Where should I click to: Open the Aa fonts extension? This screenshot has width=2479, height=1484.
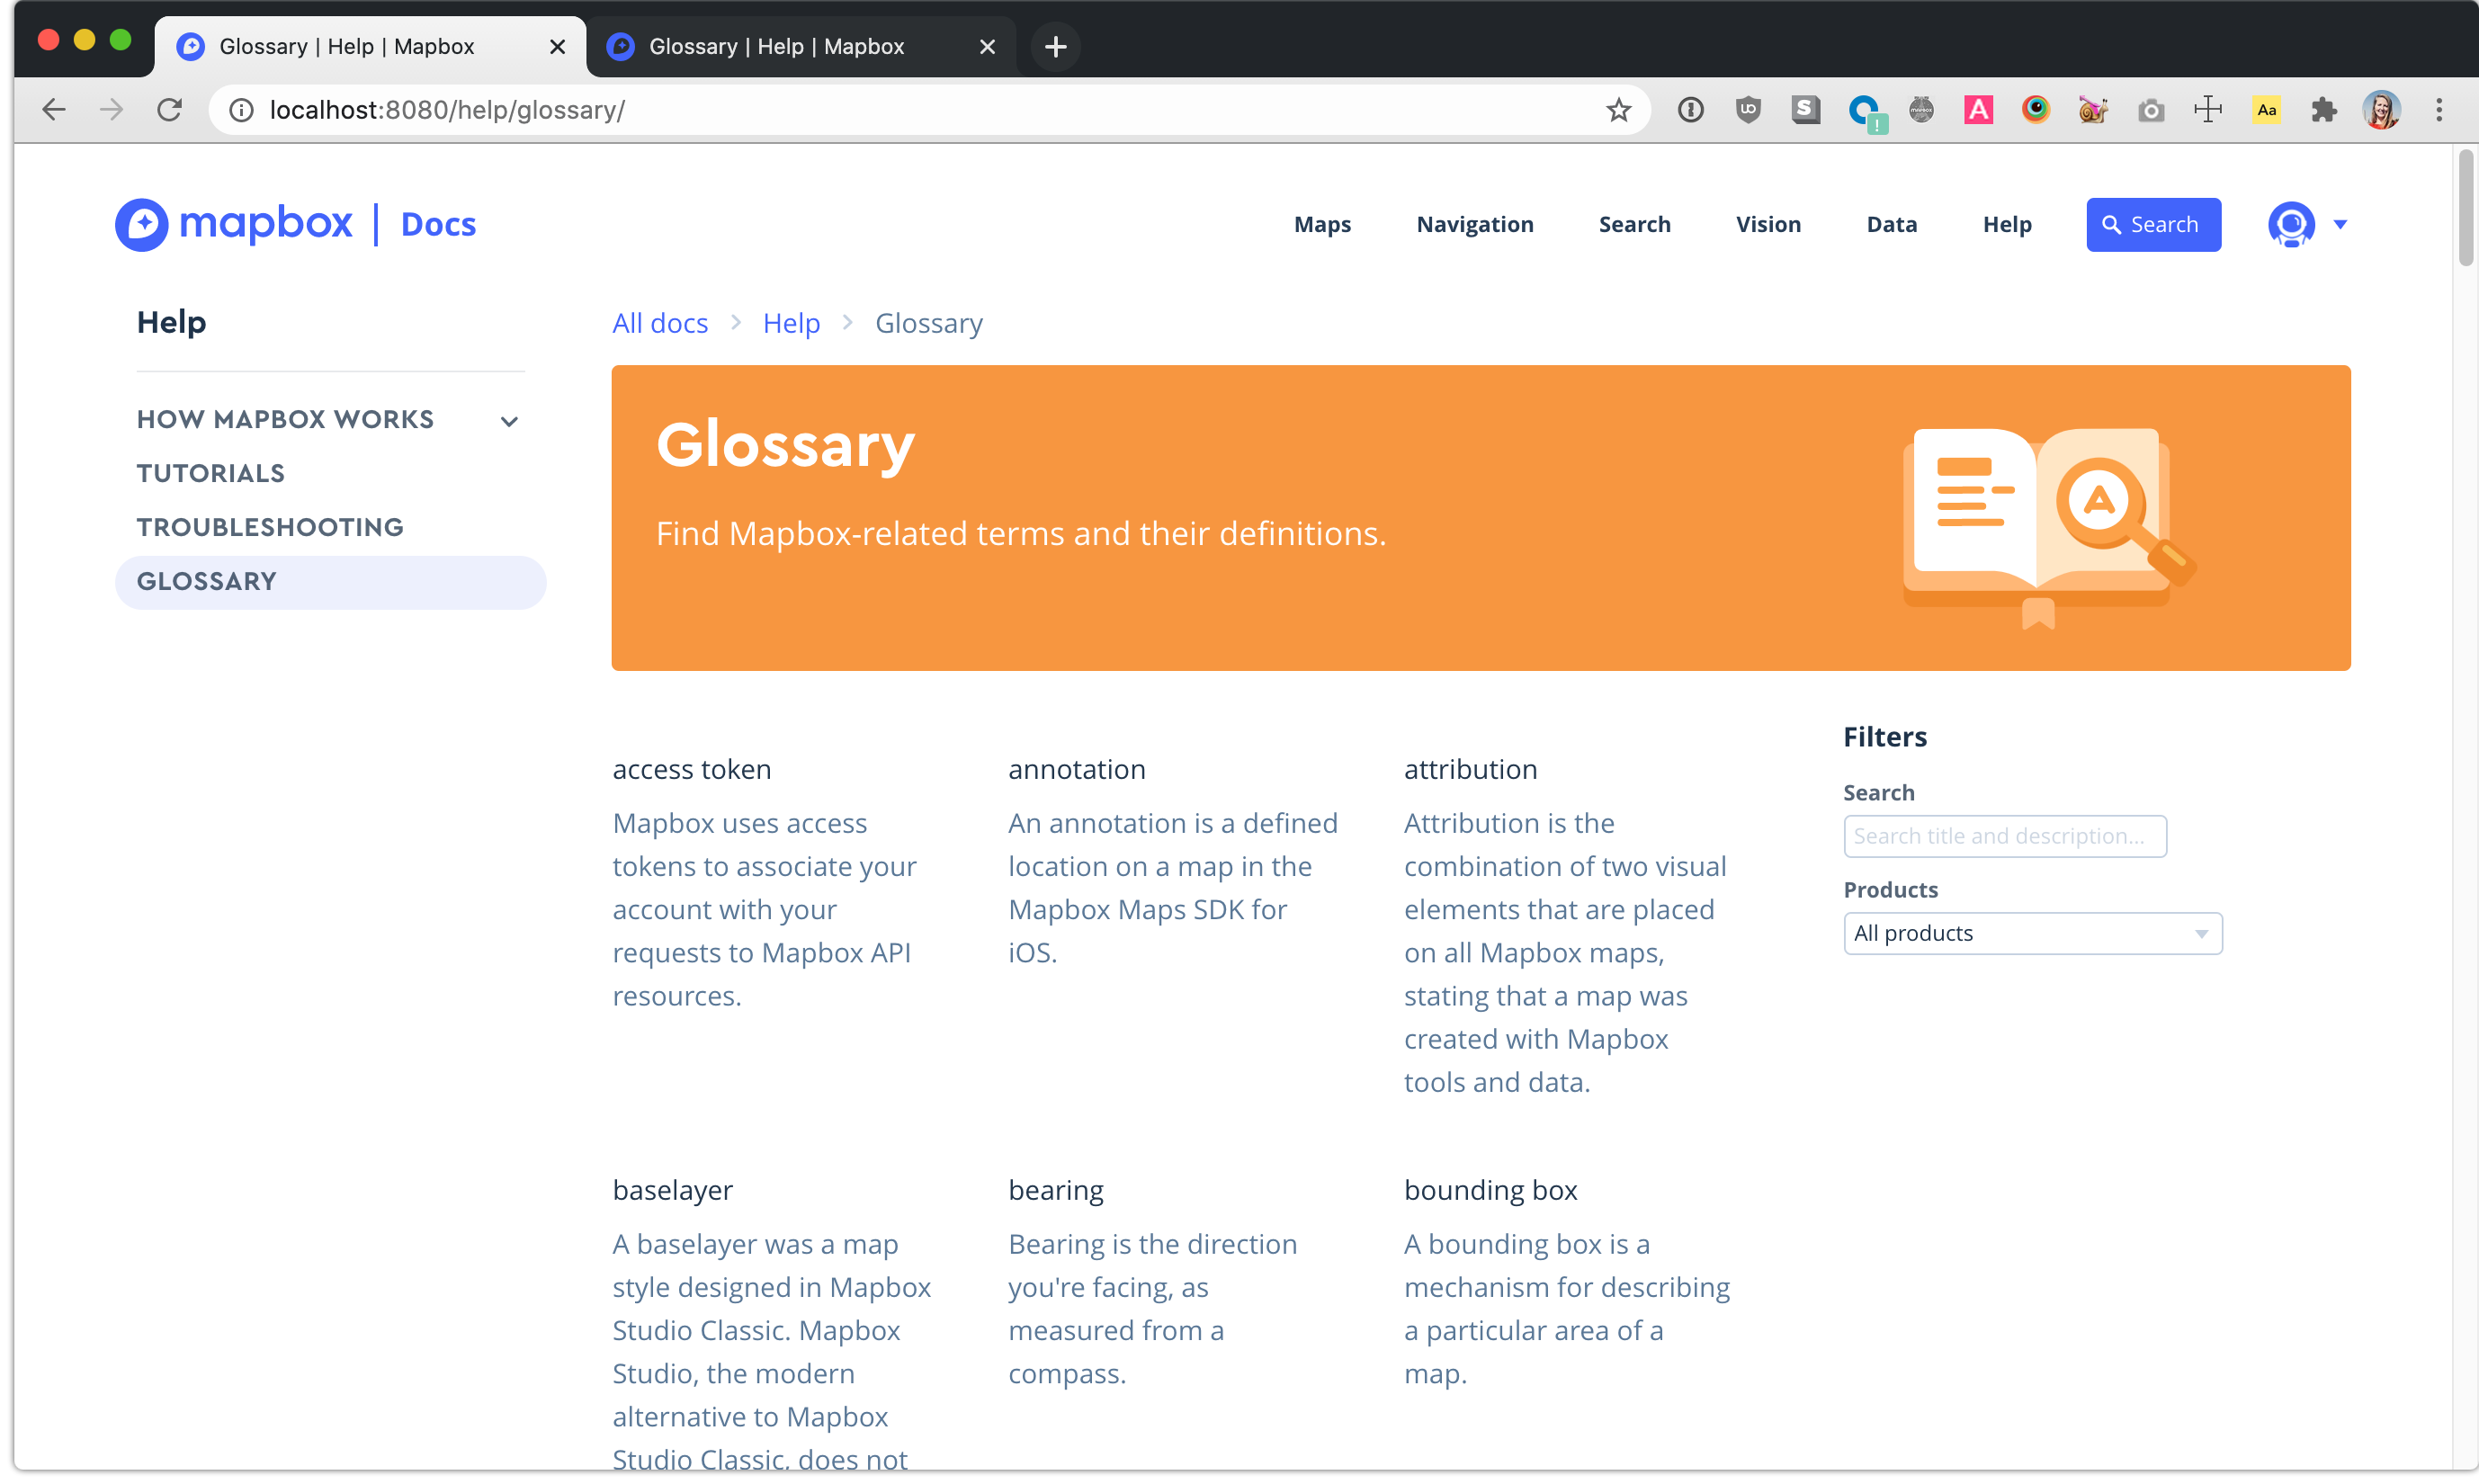(x=2266, y=110)
